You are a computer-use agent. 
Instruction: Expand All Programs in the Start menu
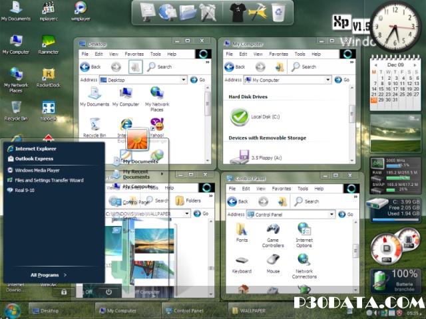[x=49, y=274]
